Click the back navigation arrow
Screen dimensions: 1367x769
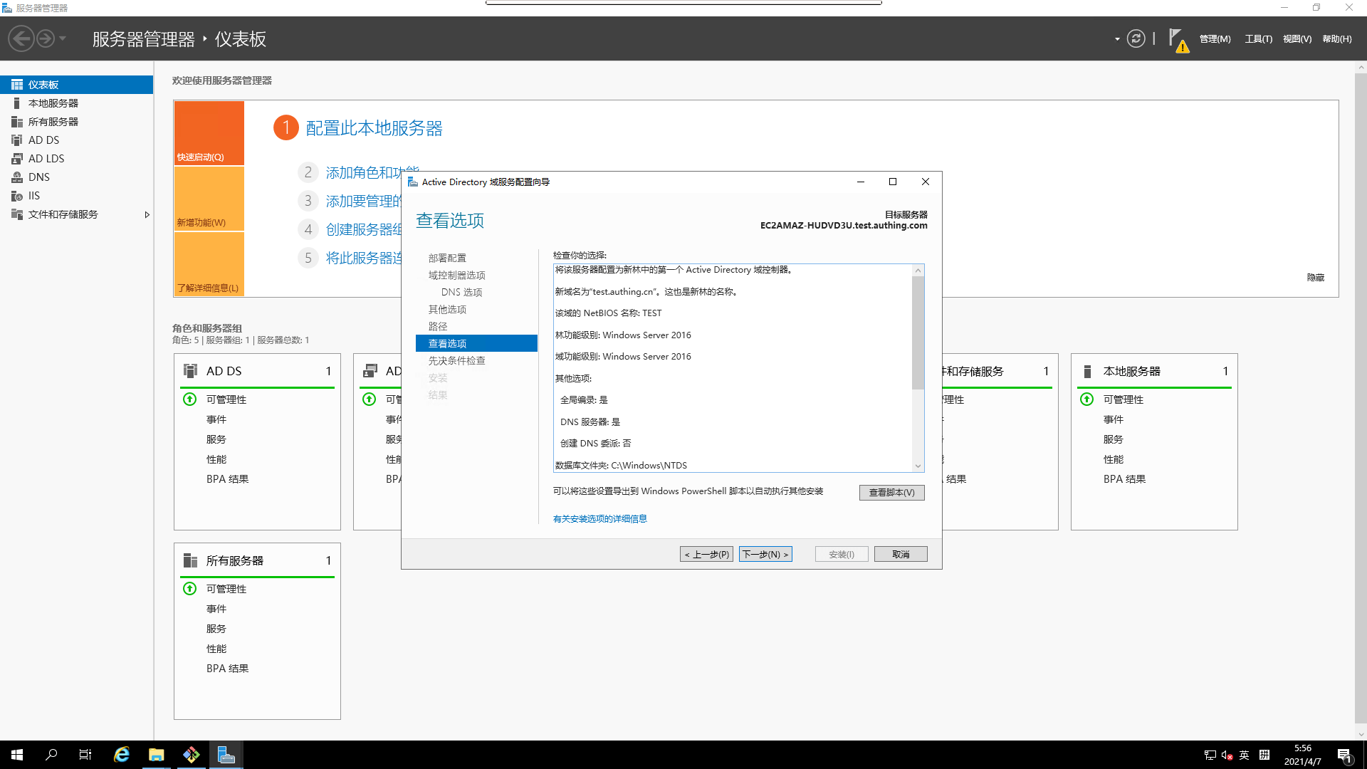click(x=21, y=38)
